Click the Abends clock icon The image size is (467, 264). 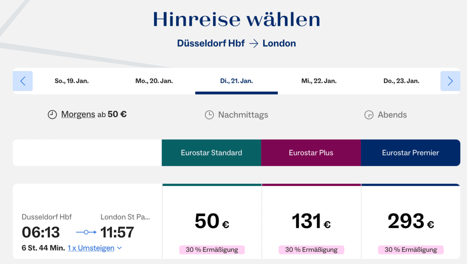pyautogui.click(x=369, y=115)
